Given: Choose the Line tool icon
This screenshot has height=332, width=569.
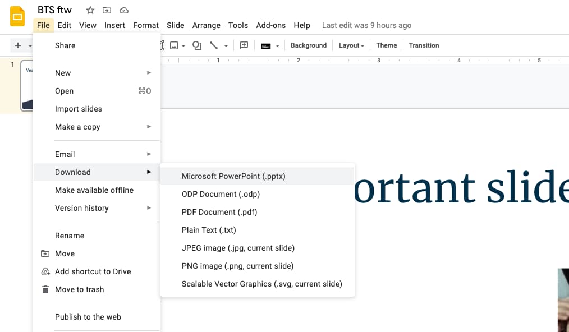Looking at the screenshot, I should point(214,45).
